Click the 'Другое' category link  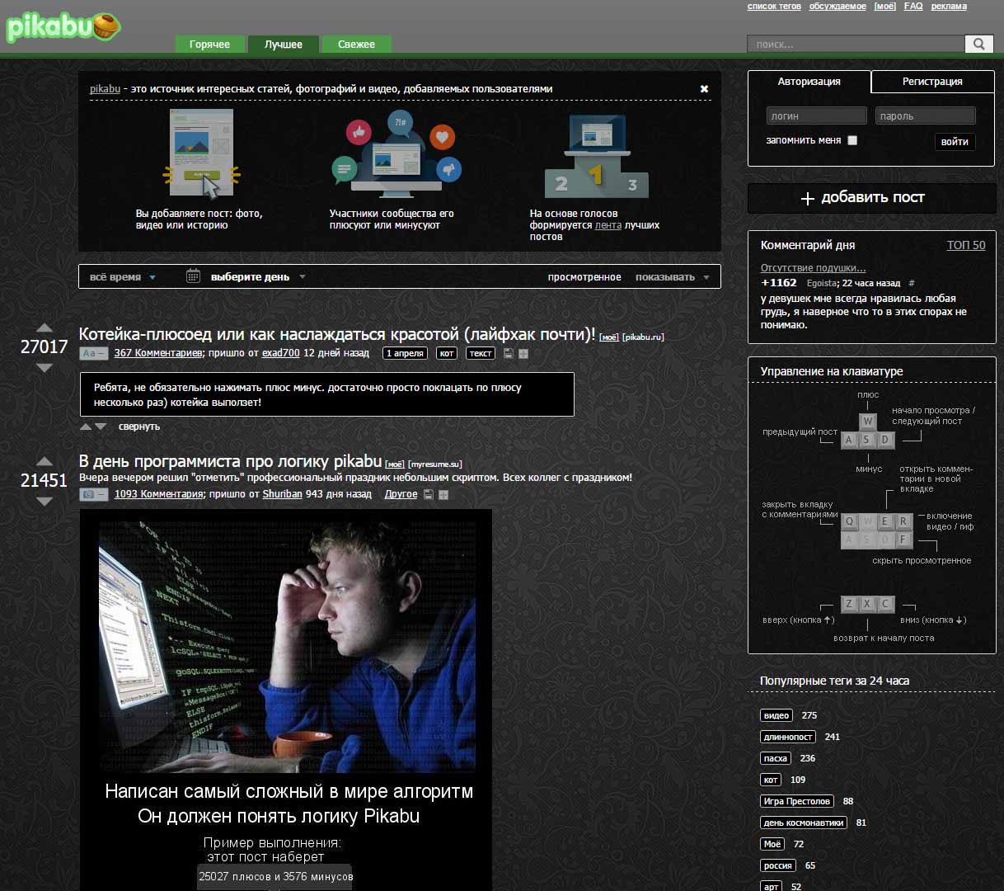coord(401,494)
